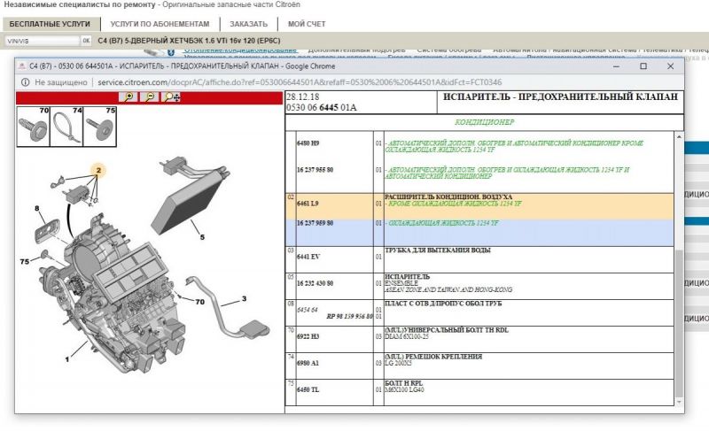709x431 pixels.
Task: Open the УСЛУГИ ПО АБОНЕМЕНТАМ tab
Action: point(160,24)
